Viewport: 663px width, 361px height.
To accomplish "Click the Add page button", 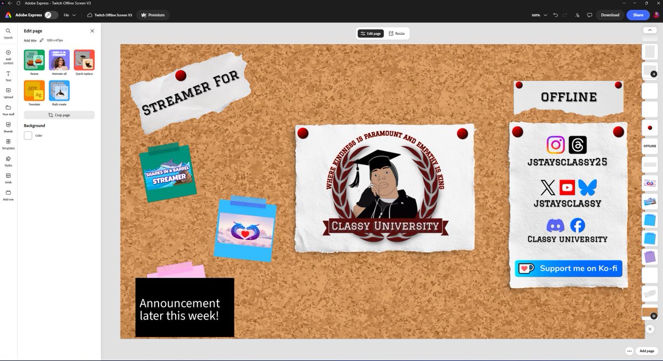I will click(647, 351).
